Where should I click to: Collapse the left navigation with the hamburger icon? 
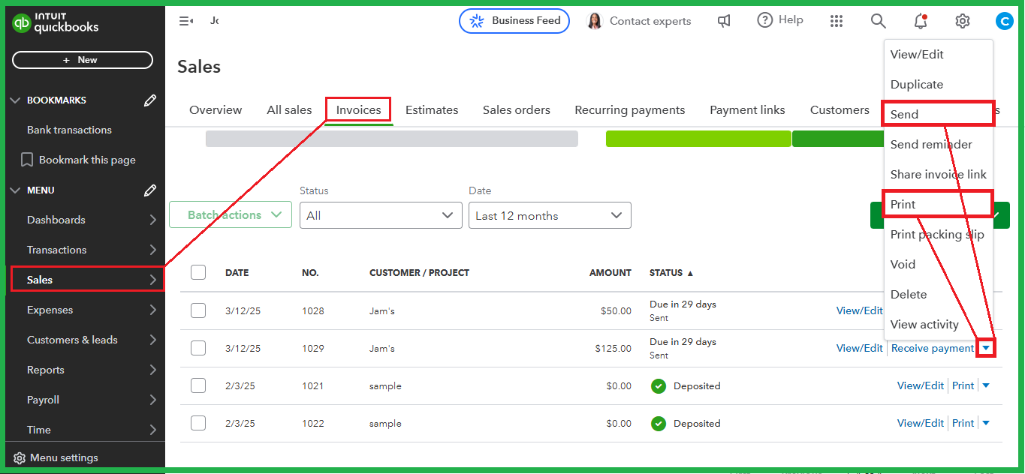coord(185,21)
